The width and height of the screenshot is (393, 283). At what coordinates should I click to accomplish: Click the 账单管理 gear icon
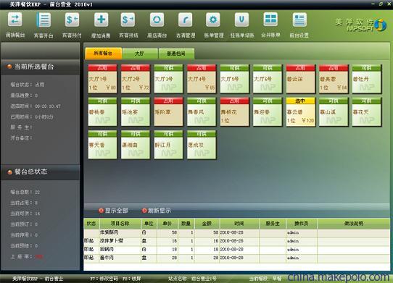213,20
